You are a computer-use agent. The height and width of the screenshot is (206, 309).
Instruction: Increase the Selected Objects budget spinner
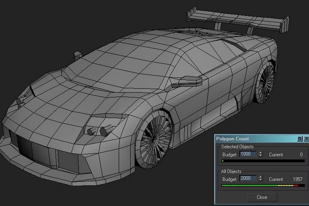coord(260,152)
